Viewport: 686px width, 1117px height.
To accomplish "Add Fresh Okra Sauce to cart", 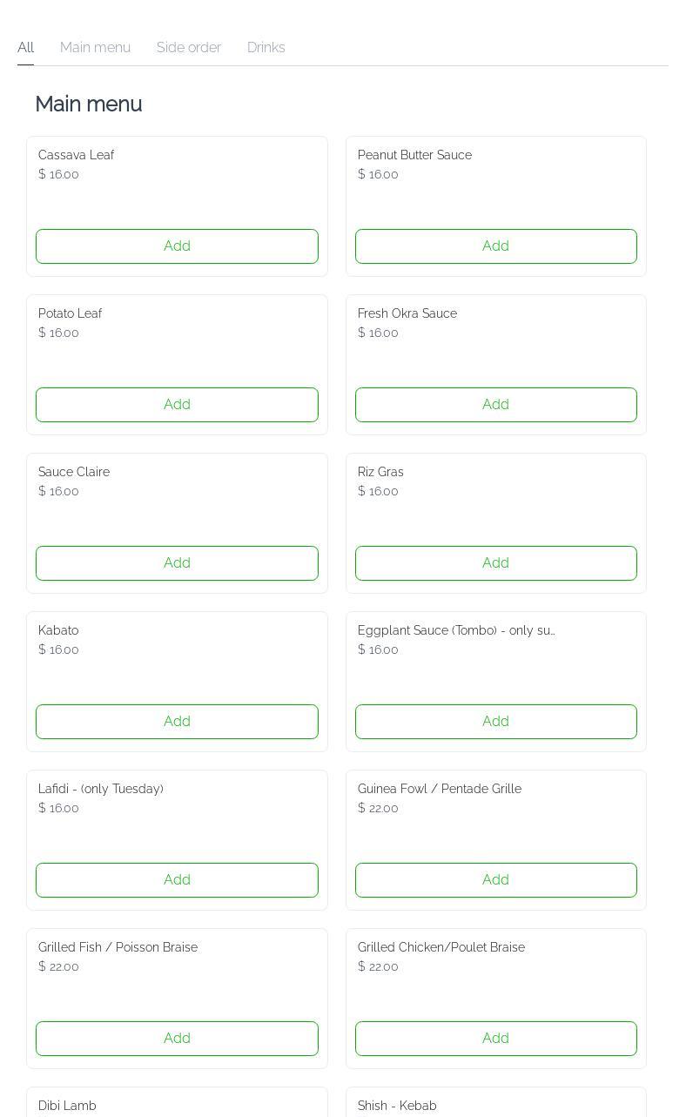I will coord(495,405).
